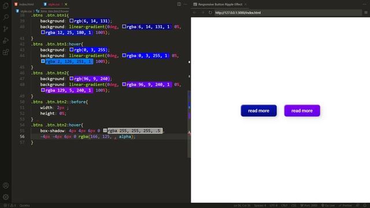Open the Search view in the activity bar

tap(6, 17)
